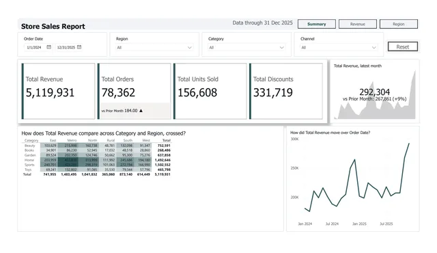Click the Jan 2025 axis label on line chart
The height and width of the screenshot is (253, 437).
click(359, 224)
